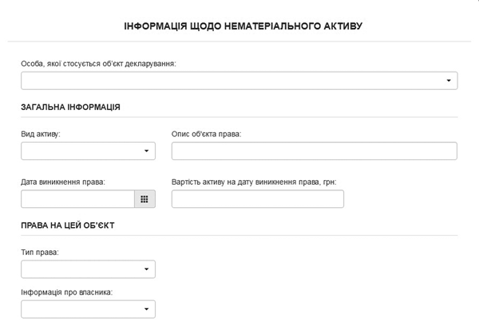Click the 'Опис об'єкта права:' label

206,133
